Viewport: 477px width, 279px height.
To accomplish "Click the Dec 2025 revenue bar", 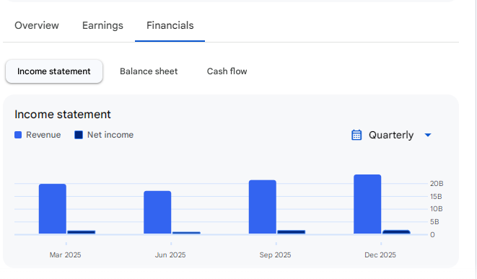I will 367,204.
